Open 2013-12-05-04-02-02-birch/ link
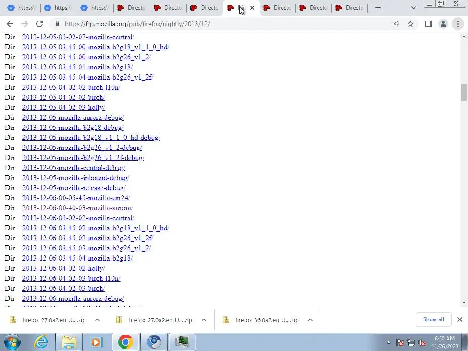The image size is (468, 351). coord(64,97)
